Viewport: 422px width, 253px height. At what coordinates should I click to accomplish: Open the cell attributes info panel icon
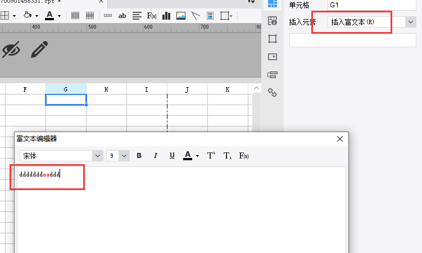(x=273, y=21)
